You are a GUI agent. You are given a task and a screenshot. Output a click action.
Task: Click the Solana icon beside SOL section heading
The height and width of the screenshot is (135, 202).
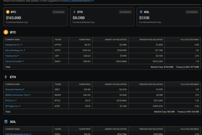tap(6, 122)
